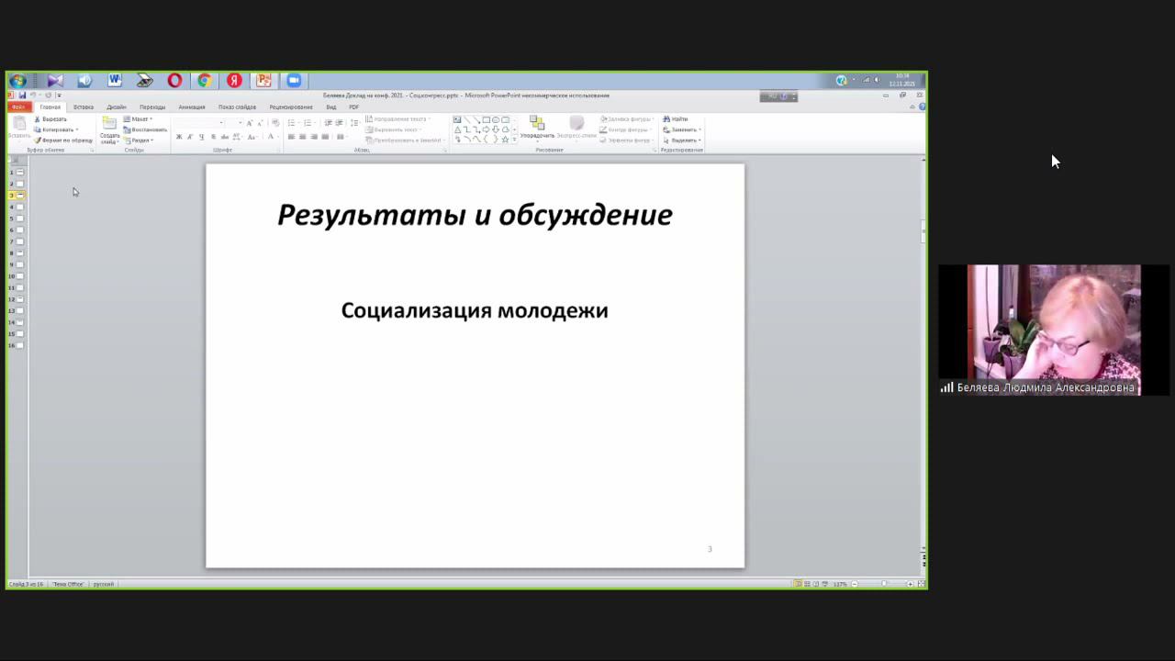Save the presentation via quick access toolbar
Image resolution: width=1175 pixels, height=661 pixels.
point(22,95)
